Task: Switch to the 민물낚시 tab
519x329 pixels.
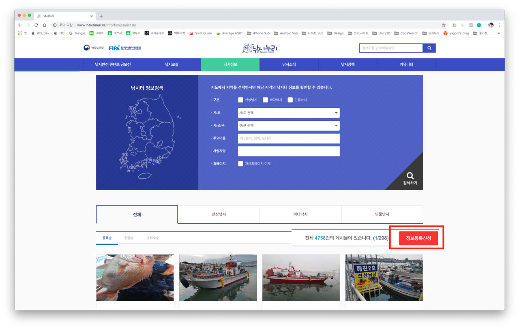Action: click(x=382, y=214)
